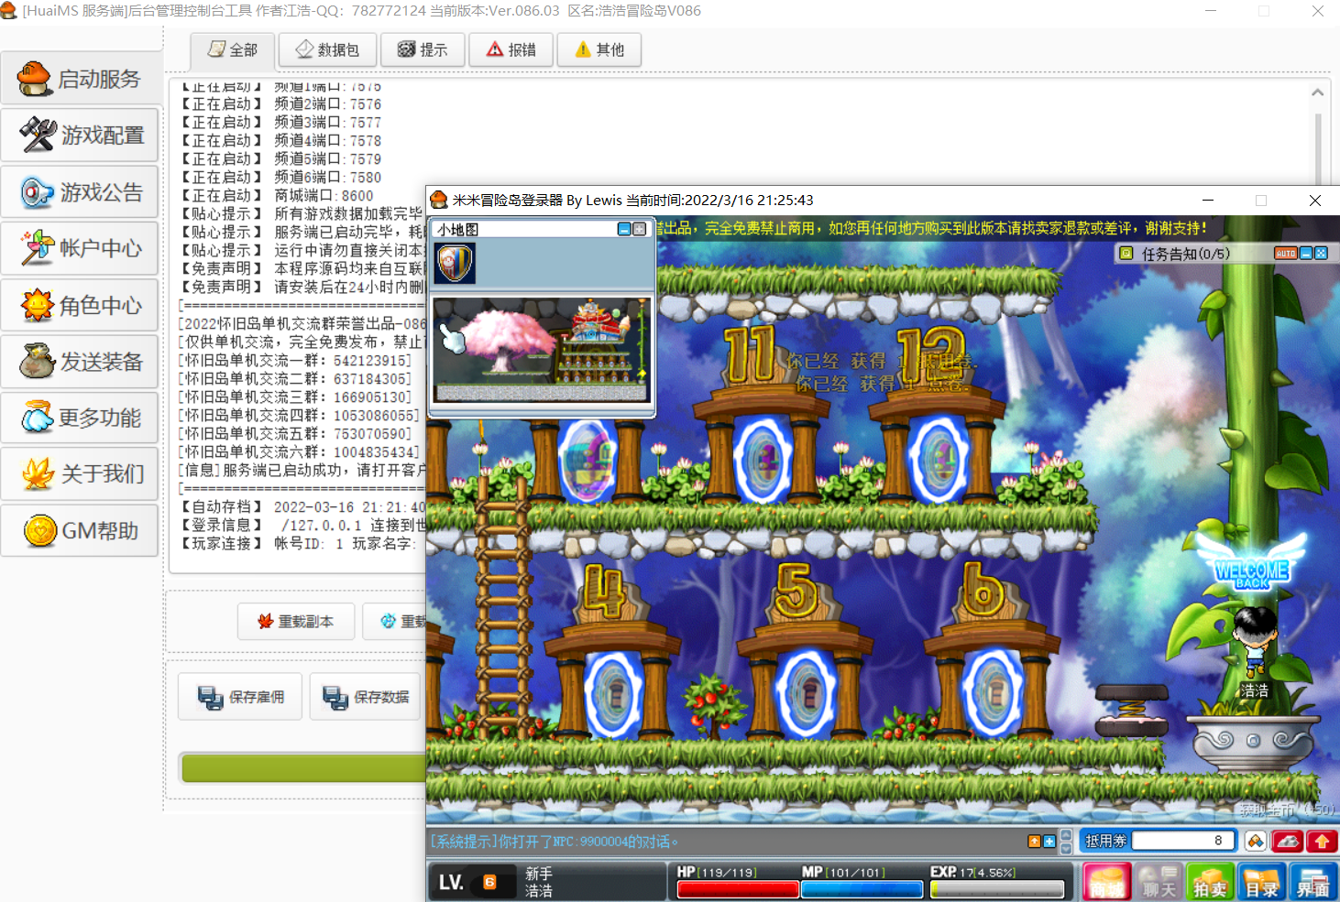This screenshot has width=1340, height=902.
Task: Toggle AUTO in quest notifier
Action: 1285,254
